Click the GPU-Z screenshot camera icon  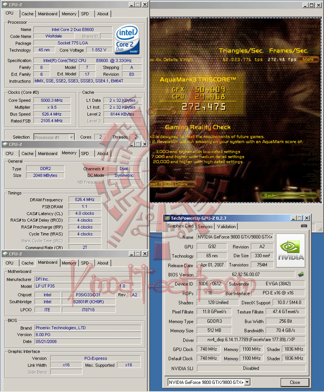304,226
